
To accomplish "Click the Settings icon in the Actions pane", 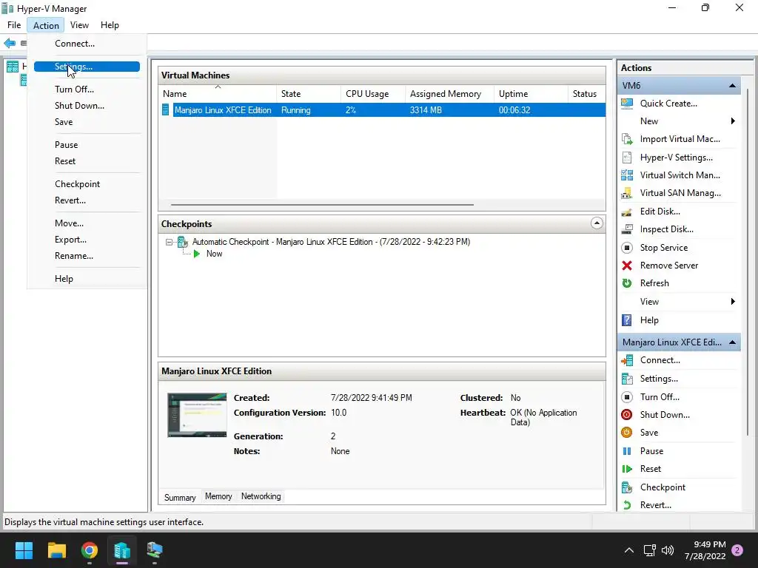I will [x=627, y=379].
